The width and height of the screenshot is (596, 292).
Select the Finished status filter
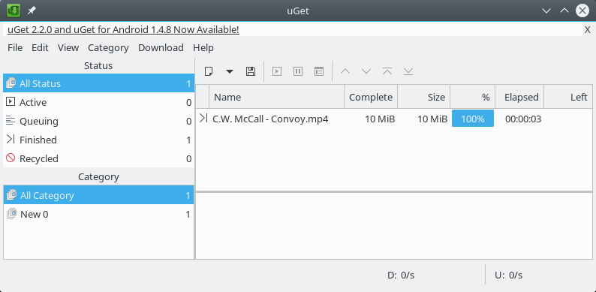pyautogui.click(x=98, y=140)
